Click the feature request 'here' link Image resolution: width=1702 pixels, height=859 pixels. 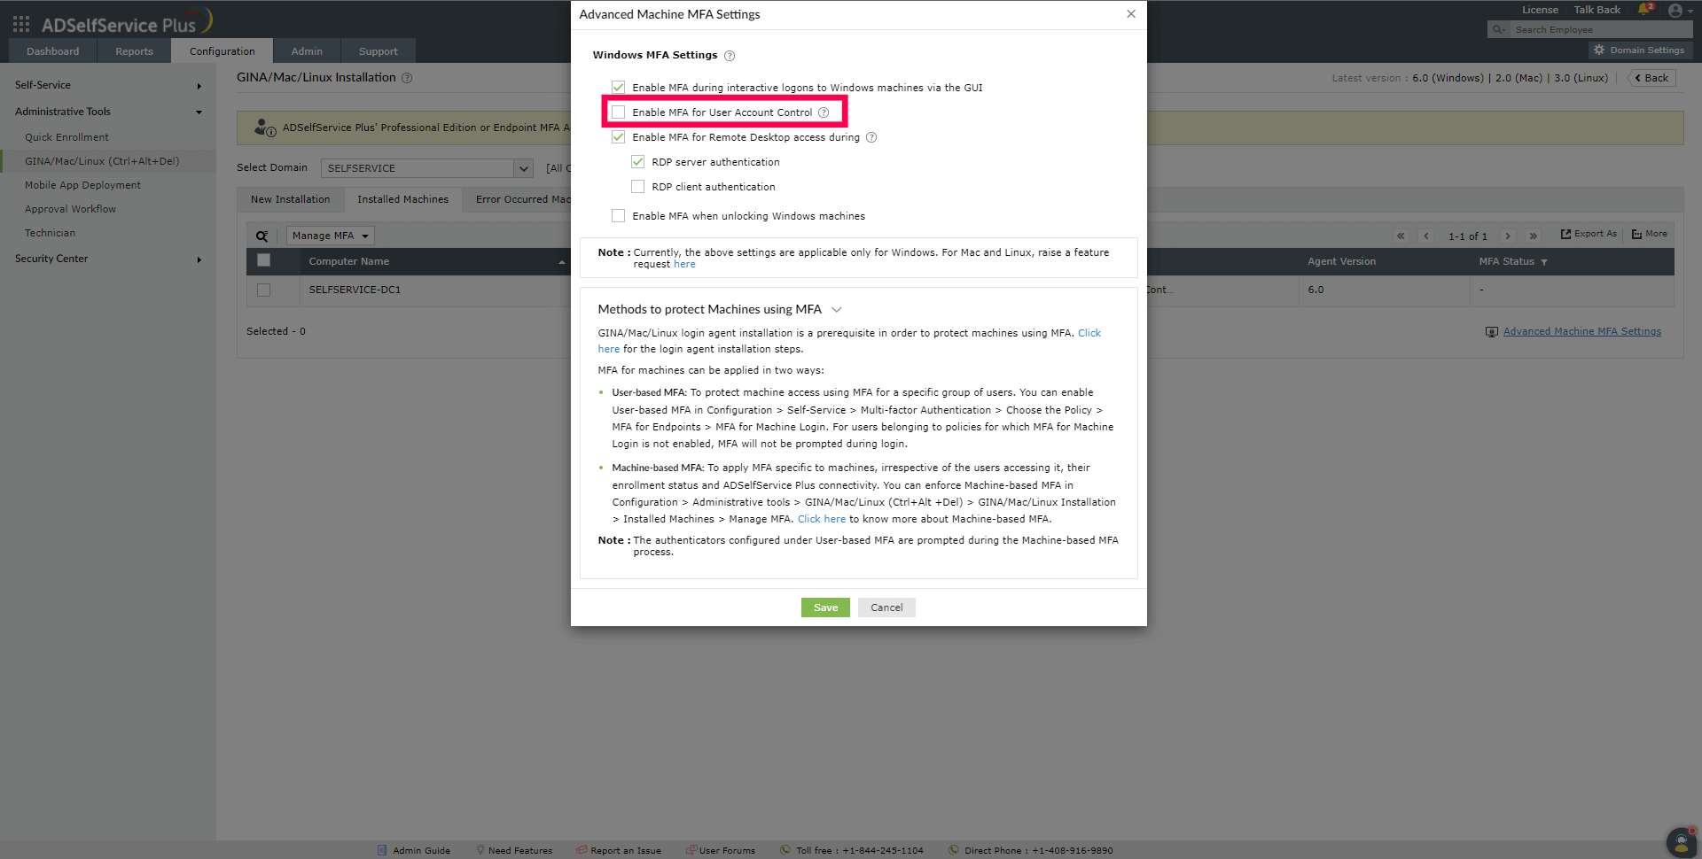pos(684,265)
